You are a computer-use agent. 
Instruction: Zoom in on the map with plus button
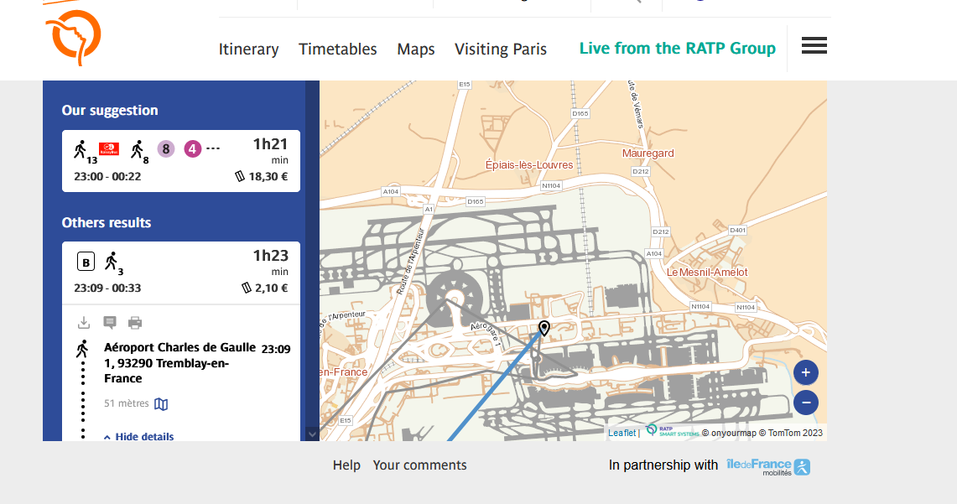806,372
